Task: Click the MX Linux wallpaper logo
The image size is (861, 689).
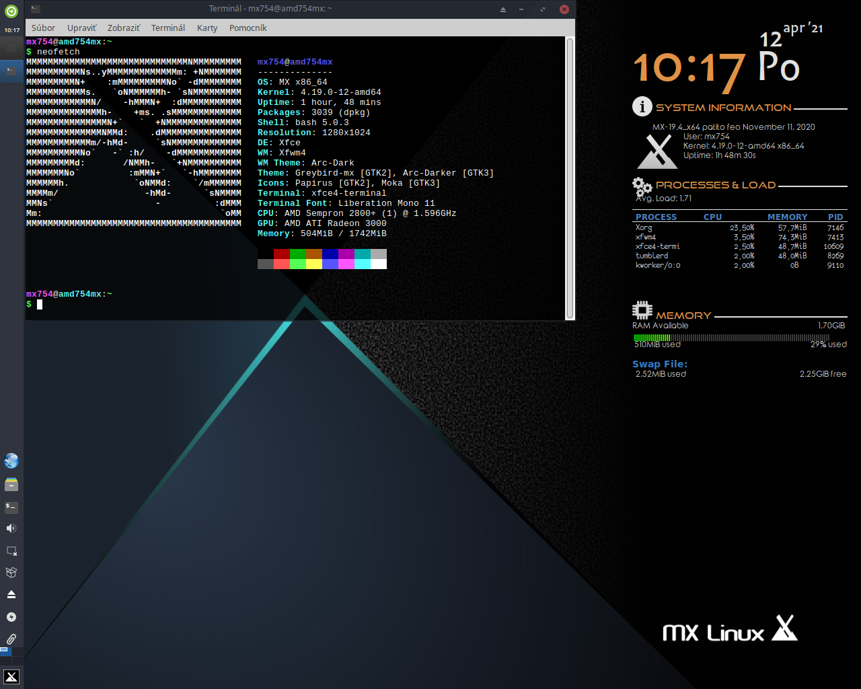Action: (x=731, y=629)
